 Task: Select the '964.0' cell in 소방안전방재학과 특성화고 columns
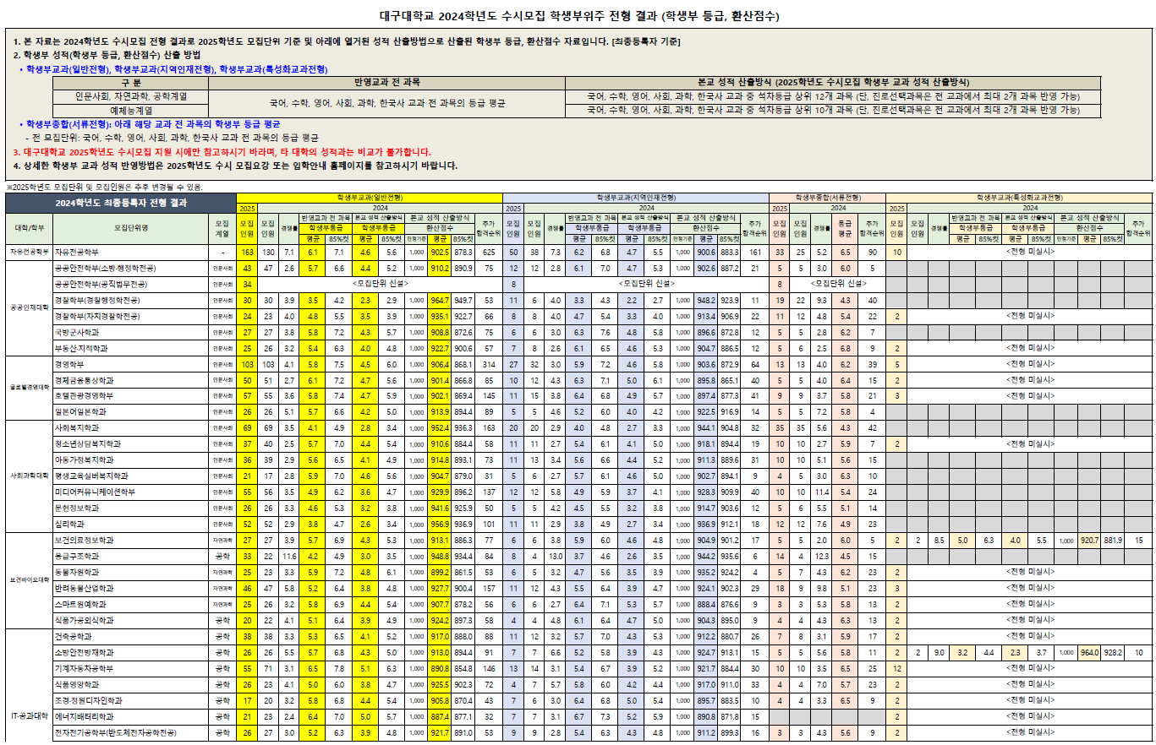[1090, 652]
